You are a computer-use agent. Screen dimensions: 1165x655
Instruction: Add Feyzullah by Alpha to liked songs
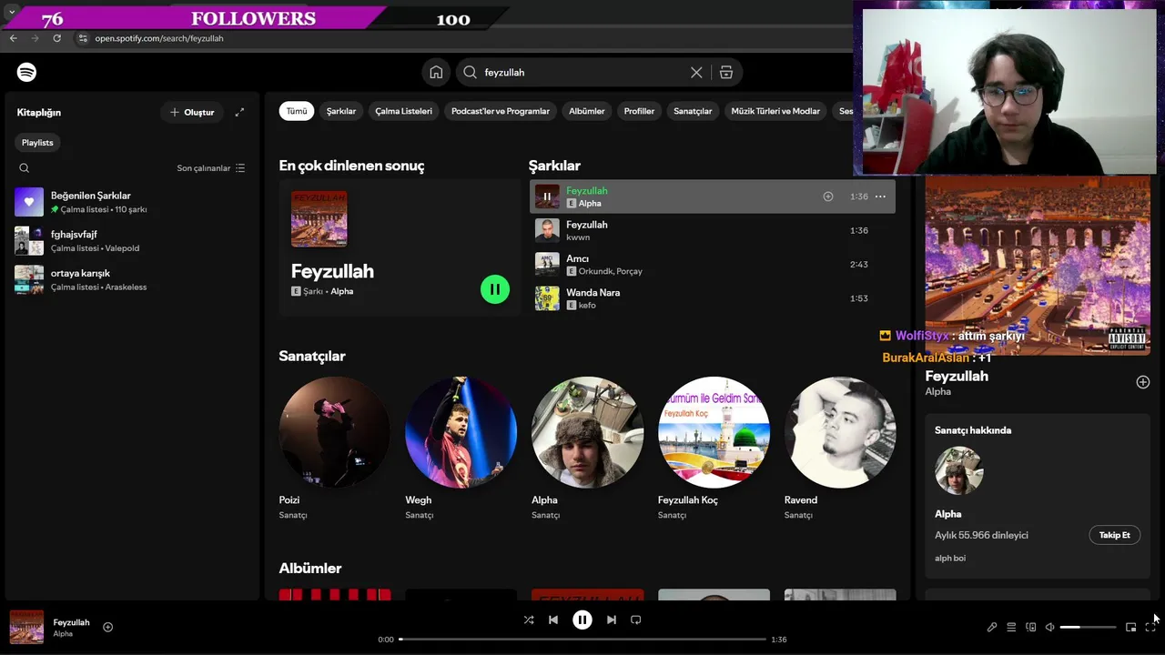coord(827,196)
